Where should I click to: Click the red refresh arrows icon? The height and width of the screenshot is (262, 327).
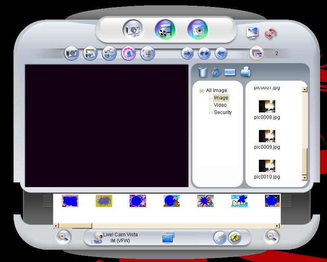click(270, 33)
